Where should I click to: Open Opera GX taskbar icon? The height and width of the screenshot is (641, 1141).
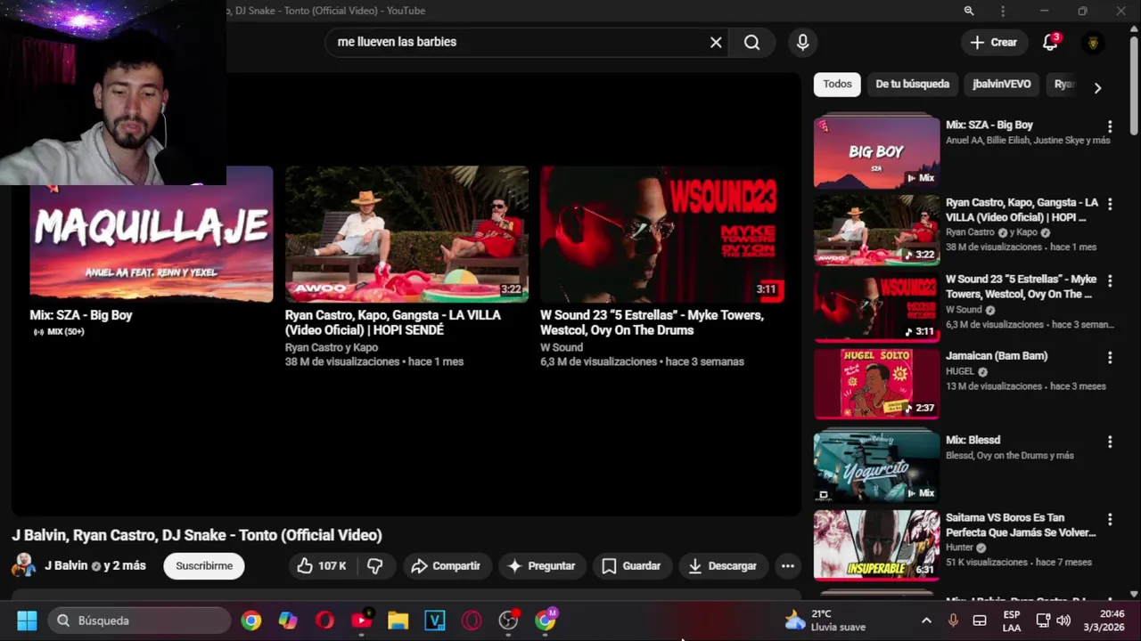(471, 621)
